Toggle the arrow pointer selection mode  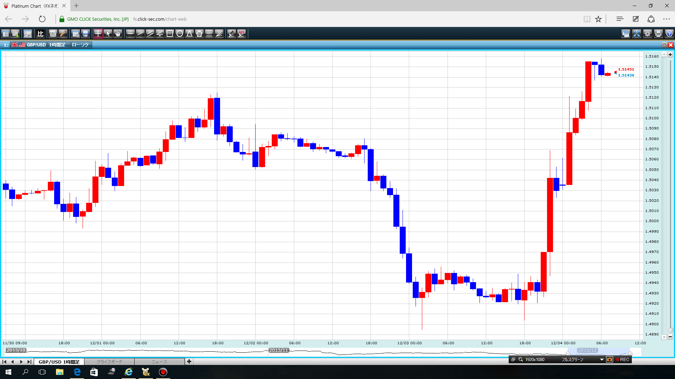[x=108, y=34]
